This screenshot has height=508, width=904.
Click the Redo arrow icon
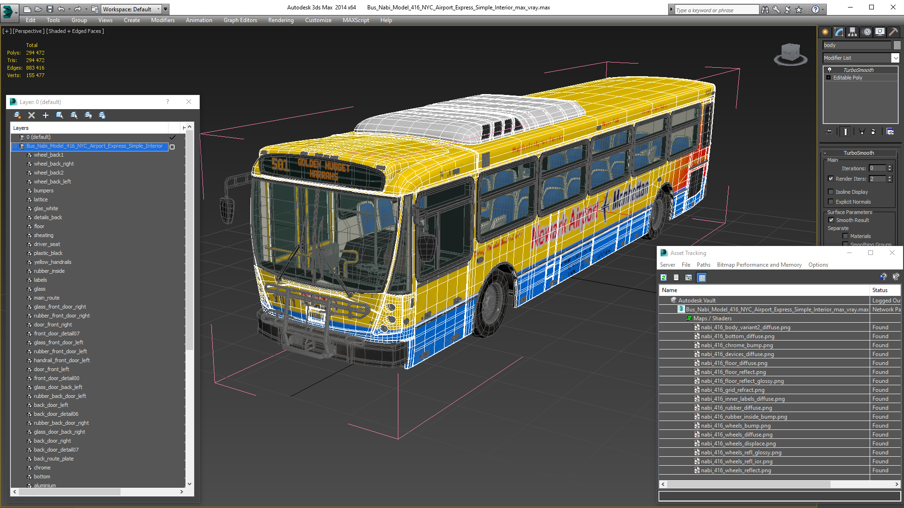coord(78,9)
